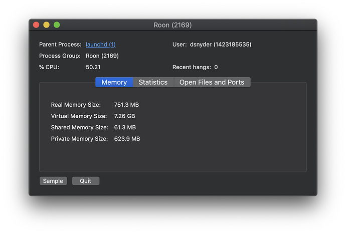Quit the Roon process
The height and width of the screenshot is (234, 346).
point(86,181)
